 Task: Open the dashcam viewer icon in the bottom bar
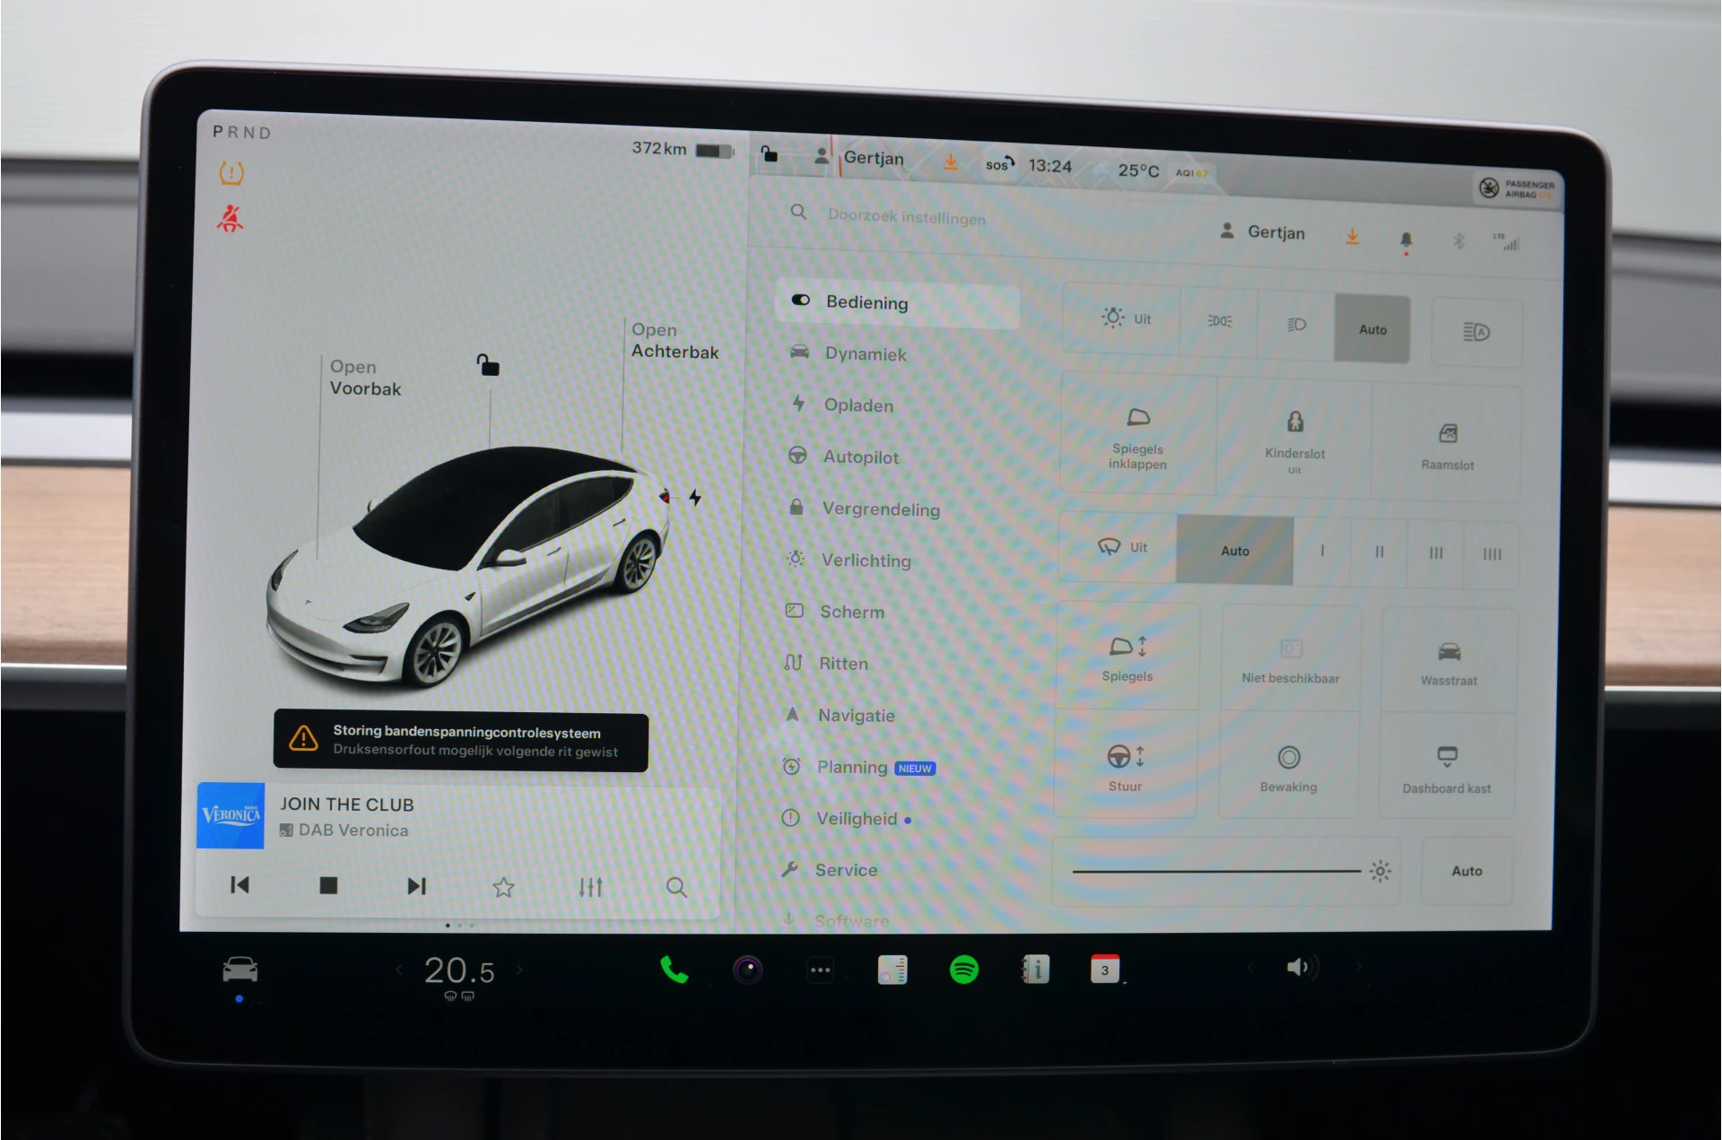click(x=747, y=969)
